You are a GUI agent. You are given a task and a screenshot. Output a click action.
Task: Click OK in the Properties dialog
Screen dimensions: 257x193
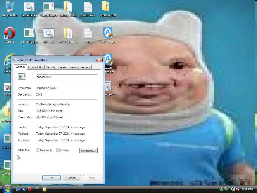tap(51, 178)
